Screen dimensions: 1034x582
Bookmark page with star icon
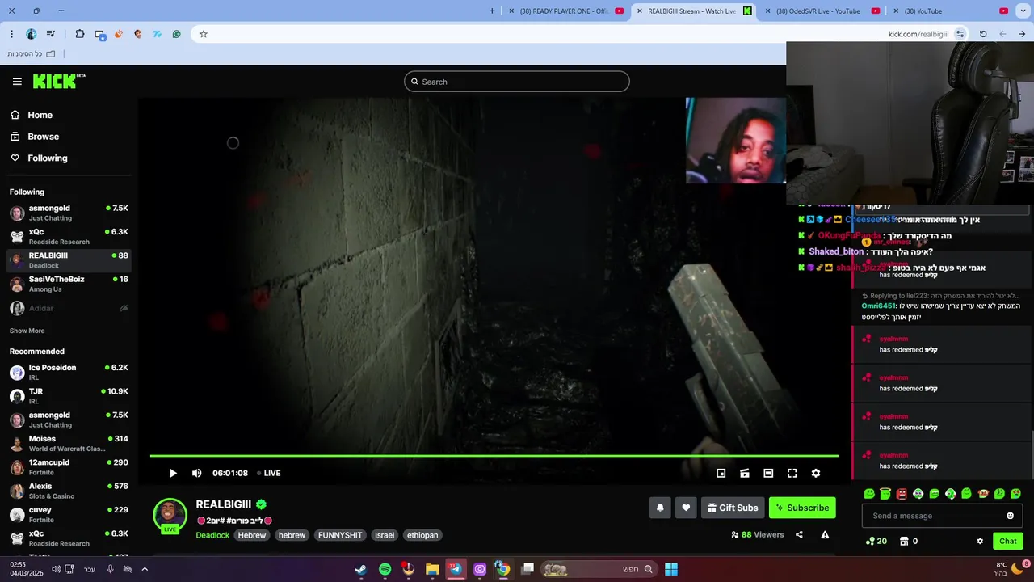[204, 34]
